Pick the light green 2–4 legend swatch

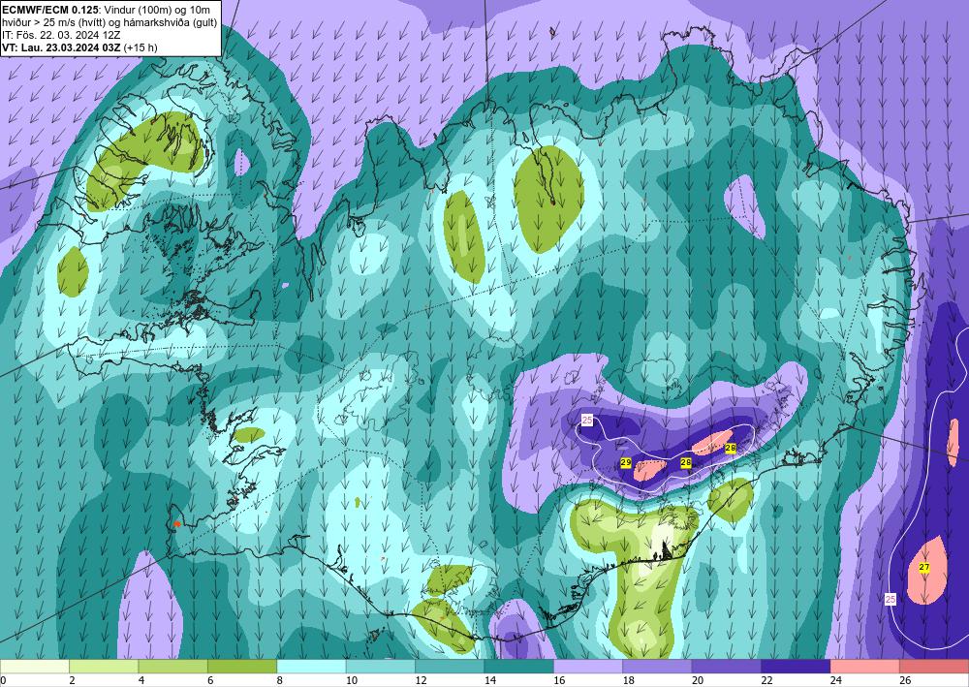104,667
